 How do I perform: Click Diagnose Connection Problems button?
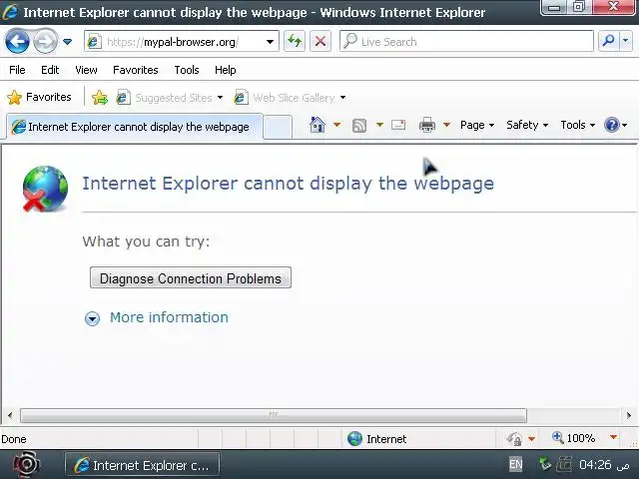[x=191, y=278]
